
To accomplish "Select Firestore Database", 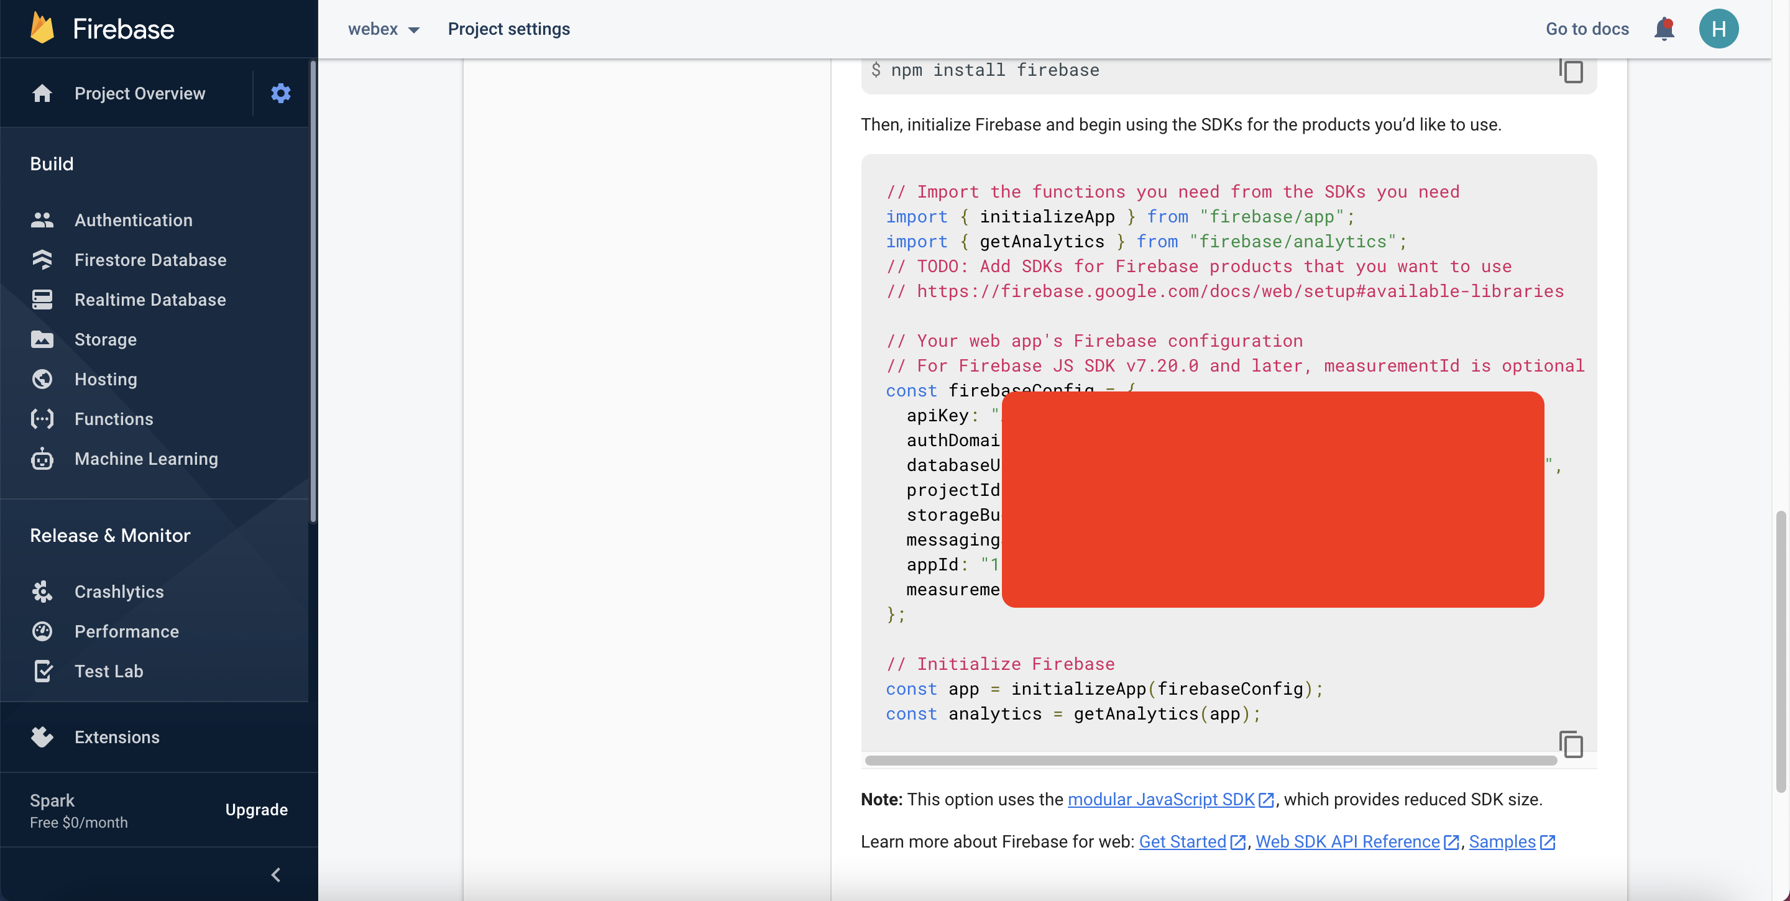I will (x=150, y=260).
